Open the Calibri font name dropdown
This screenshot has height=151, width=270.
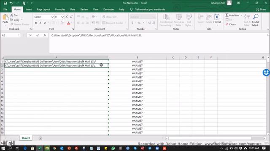coord(52,17)
